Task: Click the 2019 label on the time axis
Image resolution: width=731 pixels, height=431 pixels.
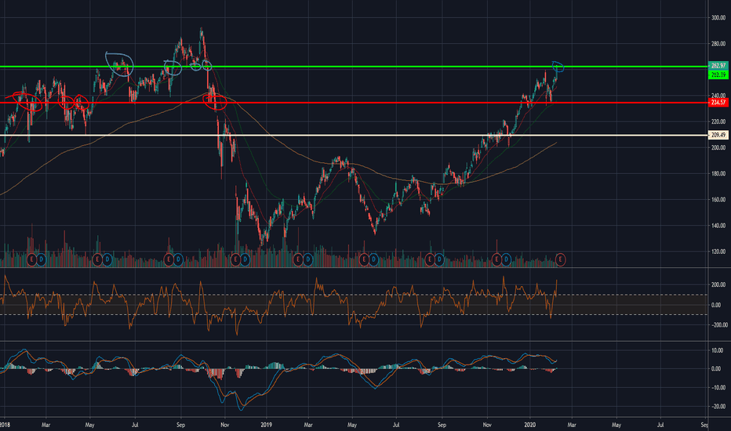Action: coord(266,425)
